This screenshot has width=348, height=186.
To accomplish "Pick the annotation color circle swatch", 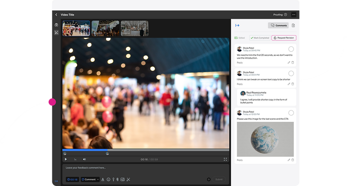I will coord(208,179).
